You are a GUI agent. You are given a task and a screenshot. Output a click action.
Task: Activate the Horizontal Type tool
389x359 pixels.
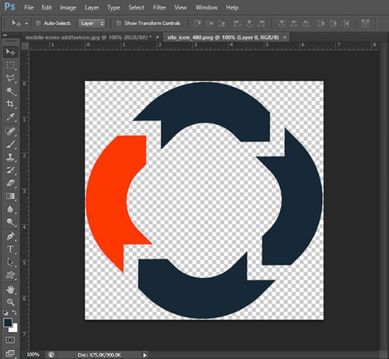[10, 249]
